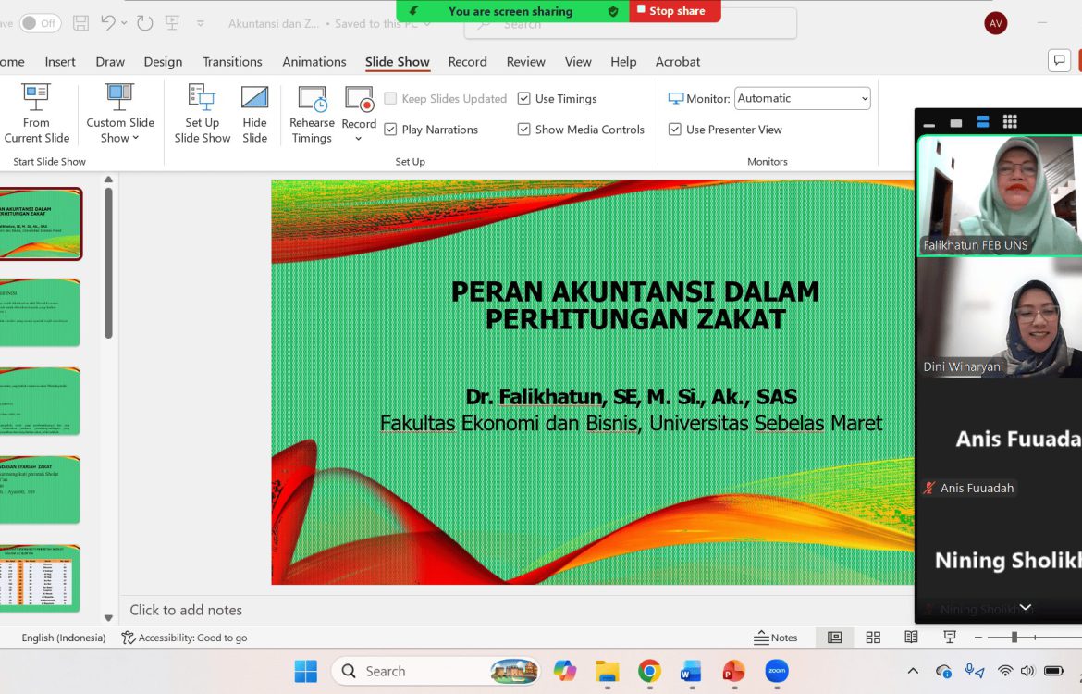1082x694 pixels.
Task: Toggle Show Media Controls checkbox
Action: coord(523,130)
